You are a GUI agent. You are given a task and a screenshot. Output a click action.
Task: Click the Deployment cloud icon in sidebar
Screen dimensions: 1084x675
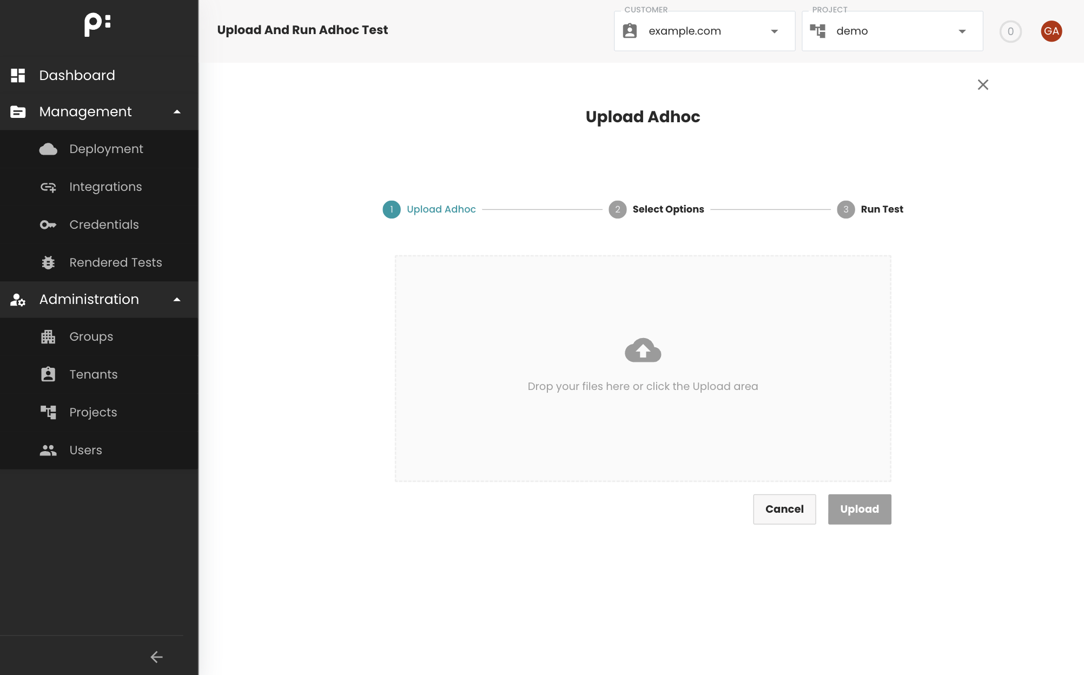coord(48,149)
